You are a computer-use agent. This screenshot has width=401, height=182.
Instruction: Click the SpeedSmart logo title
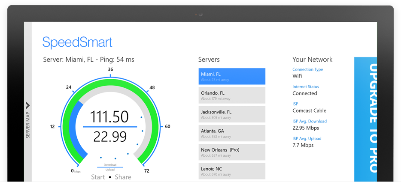[77, 42]
